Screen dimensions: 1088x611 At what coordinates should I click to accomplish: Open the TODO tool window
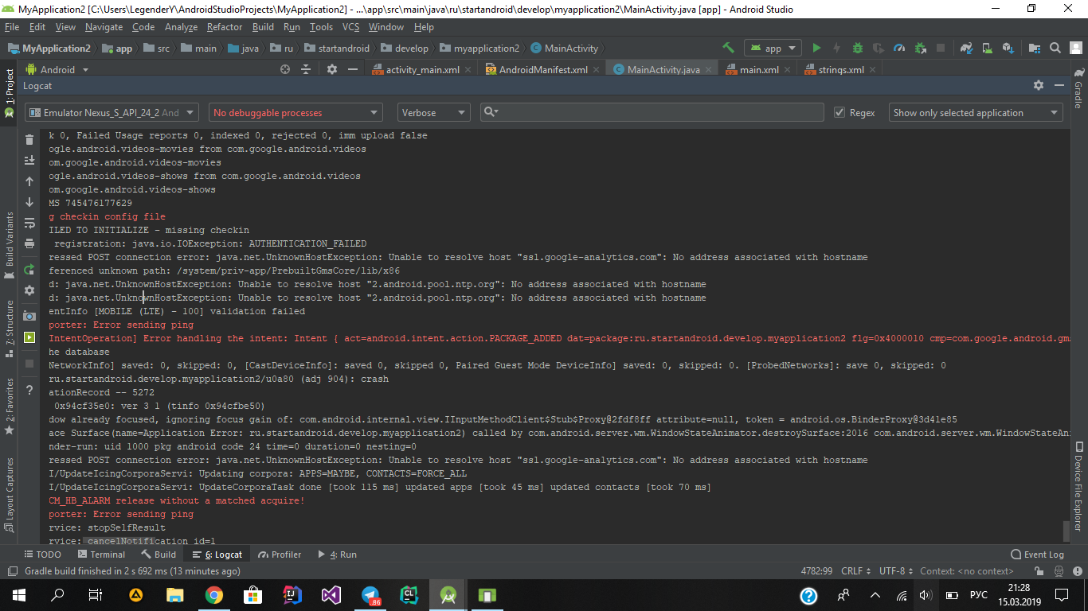(x=42, y=555)
